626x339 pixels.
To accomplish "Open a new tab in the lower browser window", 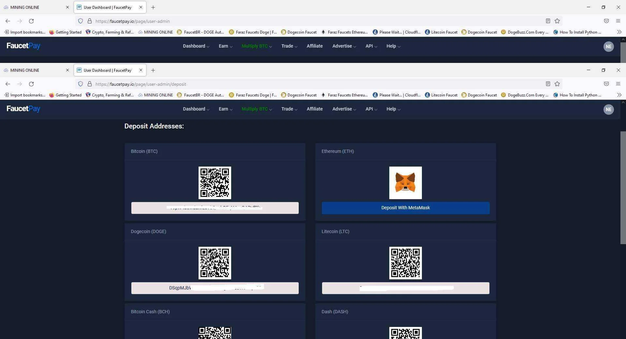I will [x=153, y=70].
